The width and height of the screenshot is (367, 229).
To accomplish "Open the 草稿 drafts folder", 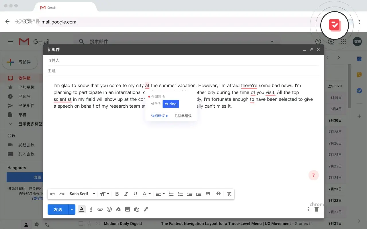I will tap(22, 115).
